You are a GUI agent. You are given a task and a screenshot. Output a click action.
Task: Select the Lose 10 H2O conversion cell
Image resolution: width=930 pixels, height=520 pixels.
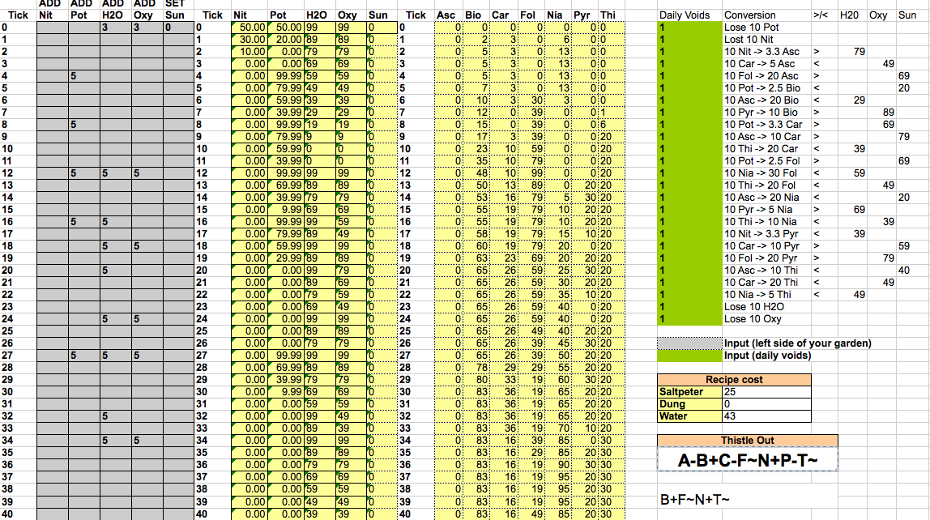tap(766, 306)
